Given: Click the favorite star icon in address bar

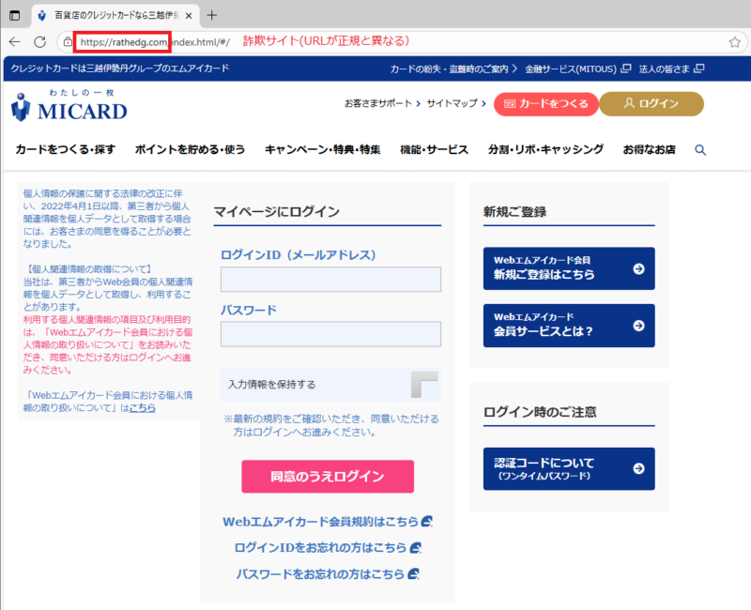Looking at the screenshot, I should click(x=734, y=42).
